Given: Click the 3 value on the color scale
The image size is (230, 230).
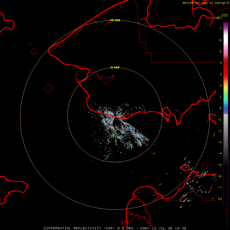Looking at the screenshot, I should point(221,74).
